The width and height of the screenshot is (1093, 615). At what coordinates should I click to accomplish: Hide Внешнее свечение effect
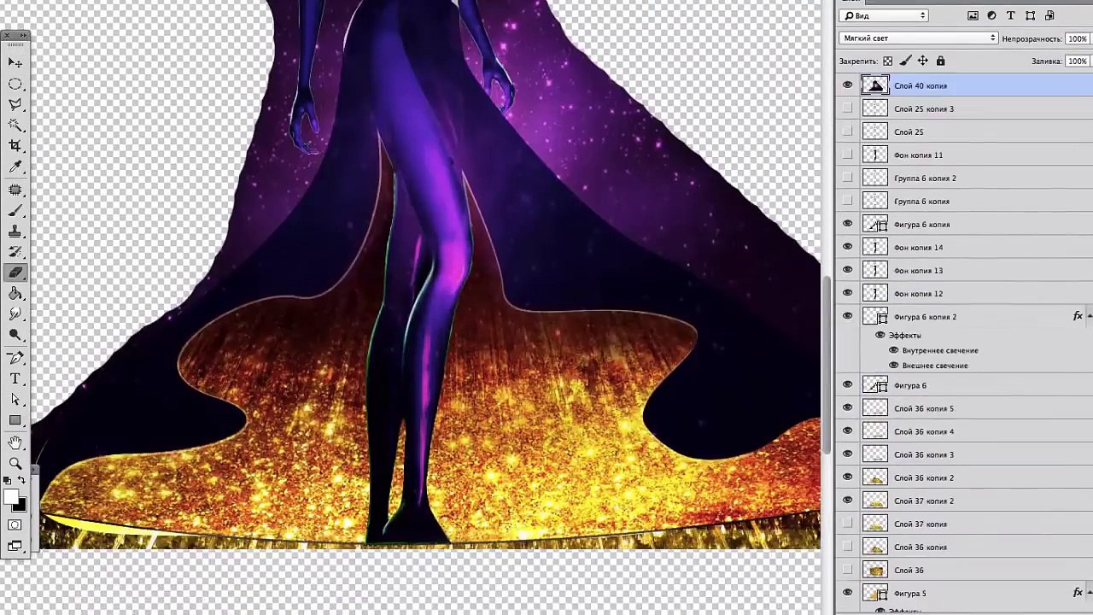pyautogui.click(x=894, y=366)
